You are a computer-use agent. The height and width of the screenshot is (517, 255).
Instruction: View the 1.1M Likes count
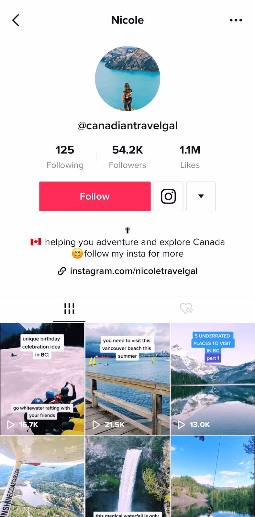(x=190, y=157)
